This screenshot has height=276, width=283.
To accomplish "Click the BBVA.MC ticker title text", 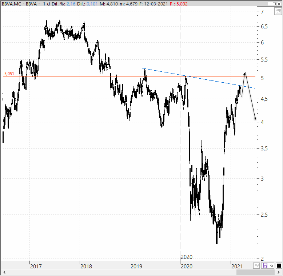I will [12, 4].
